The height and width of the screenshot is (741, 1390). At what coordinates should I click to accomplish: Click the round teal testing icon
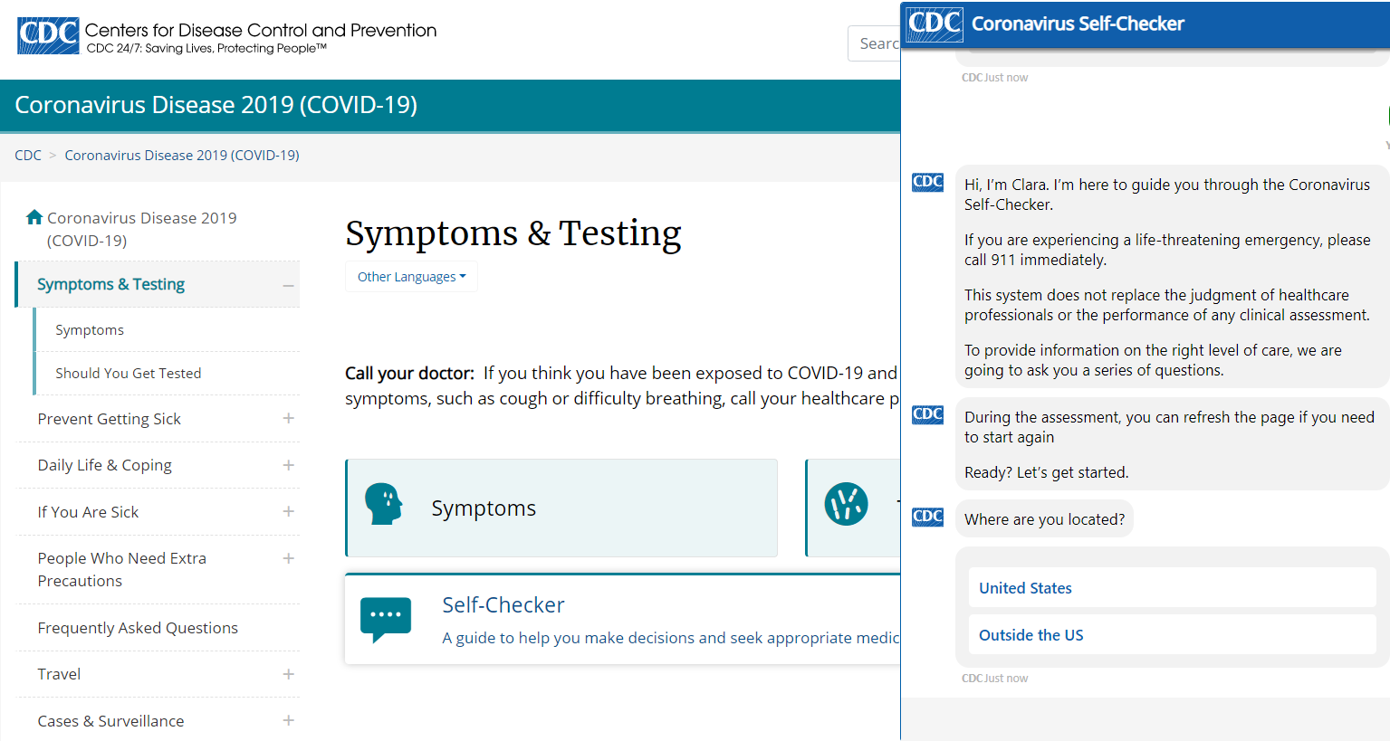pyautogui.click(x=846, y=504)
